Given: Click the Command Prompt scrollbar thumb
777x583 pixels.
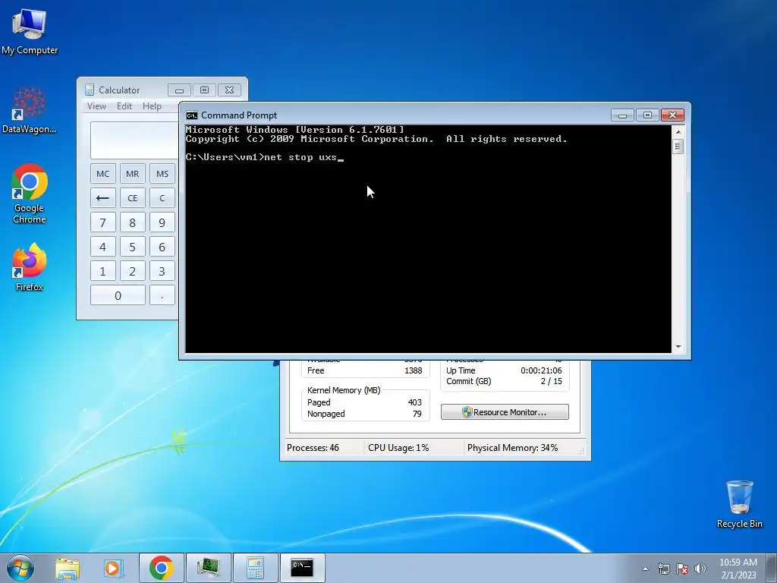Looking at the screenshot, I should tap(678, 147).
